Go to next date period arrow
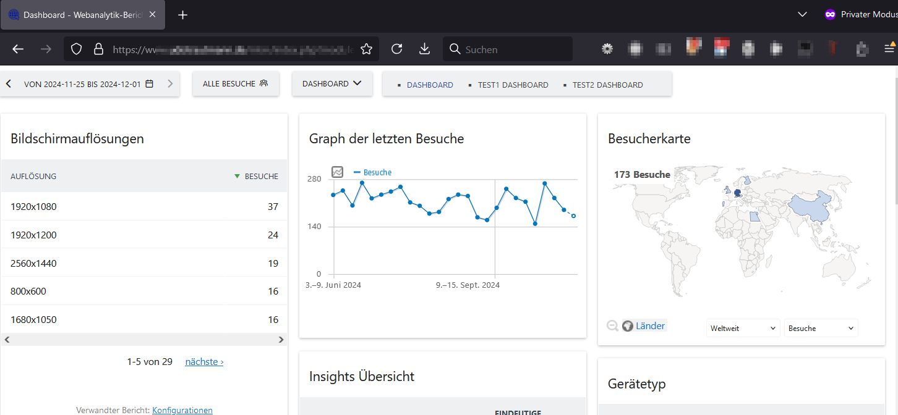Screen dimensions: 898x415 point(170,84)
